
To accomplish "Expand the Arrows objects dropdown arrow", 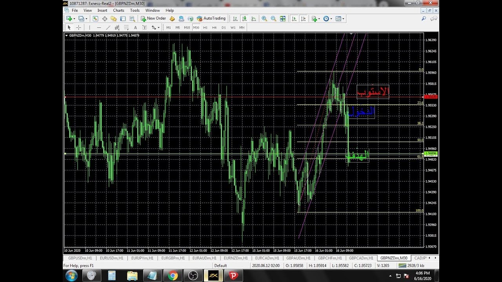I will tap(158, 28).
